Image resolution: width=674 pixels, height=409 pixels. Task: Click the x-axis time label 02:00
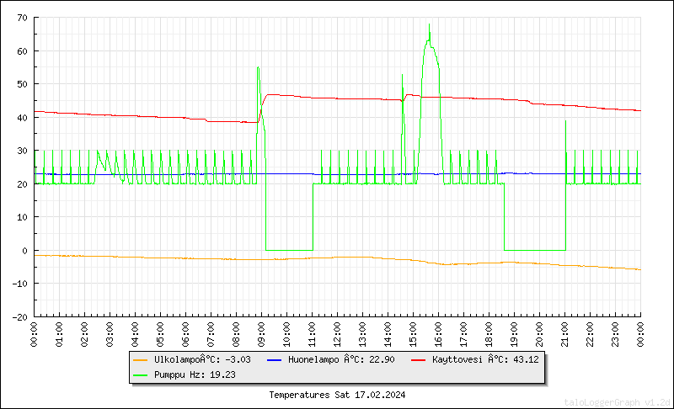(x=85, y=335)
